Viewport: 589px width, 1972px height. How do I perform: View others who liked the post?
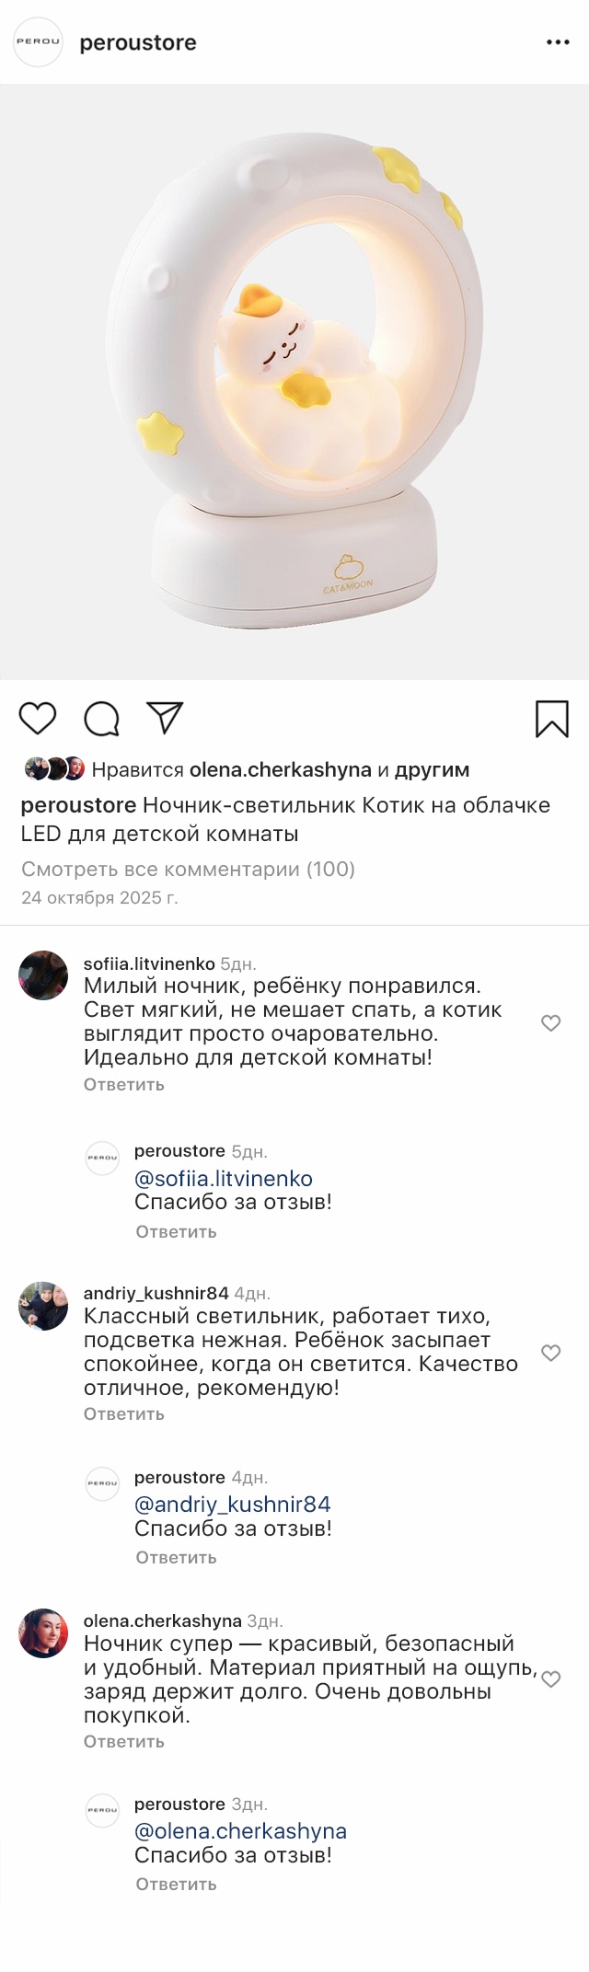pyautogui.click(x=432, y=769)
